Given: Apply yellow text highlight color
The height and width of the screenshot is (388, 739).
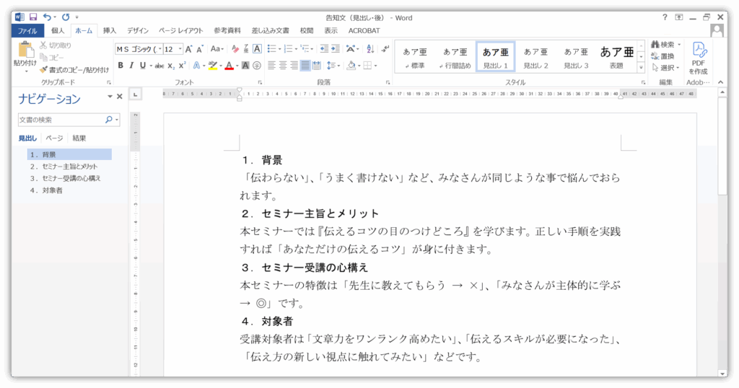Looking at the screenshot, I should point(213,66).
